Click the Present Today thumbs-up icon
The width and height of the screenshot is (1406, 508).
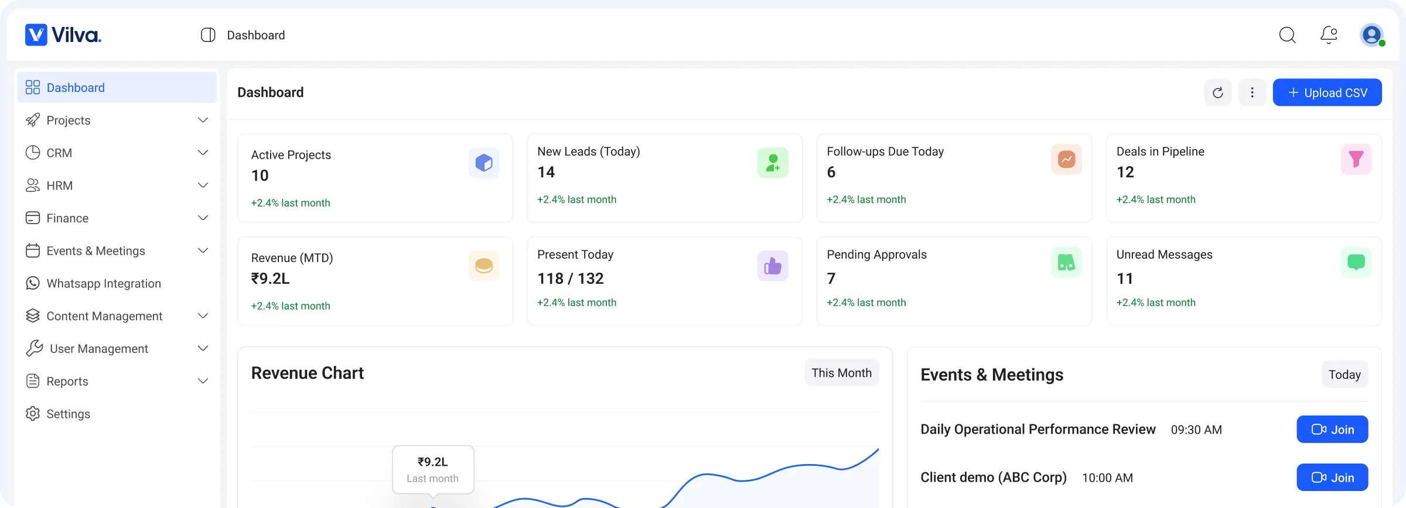point(773,266)
